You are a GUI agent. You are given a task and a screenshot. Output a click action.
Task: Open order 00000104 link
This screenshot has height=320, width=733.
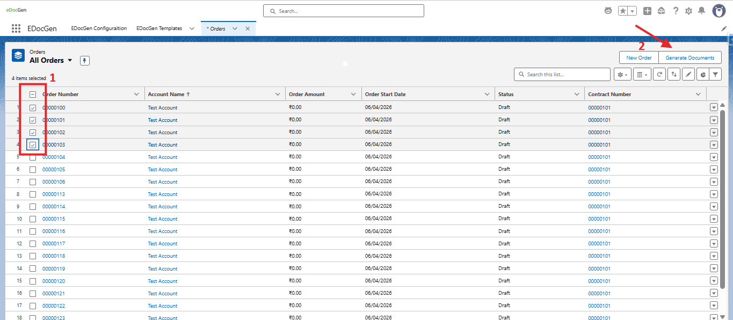(54, 157)
